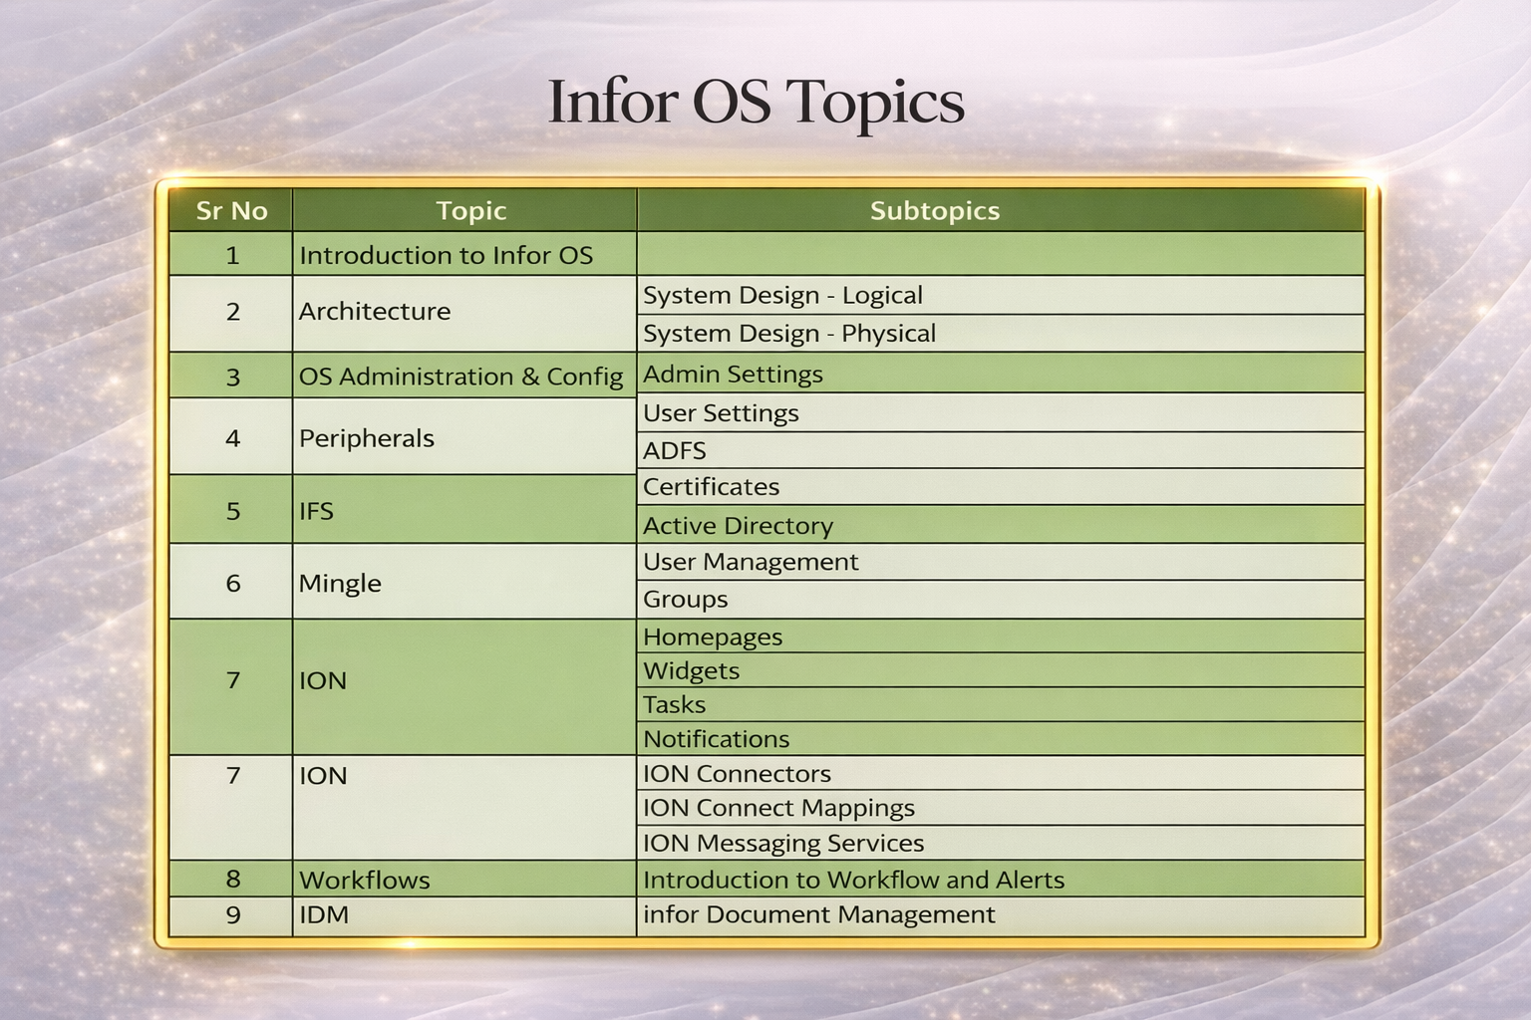Screen dimensions: 1531x1020
Task: Select the 'Workflows' topic cell
Action: 364,880
